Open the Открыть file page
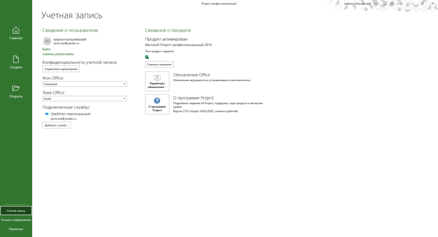Image resolution: width=438 pixels, height=237 pixels. (16, 91)
